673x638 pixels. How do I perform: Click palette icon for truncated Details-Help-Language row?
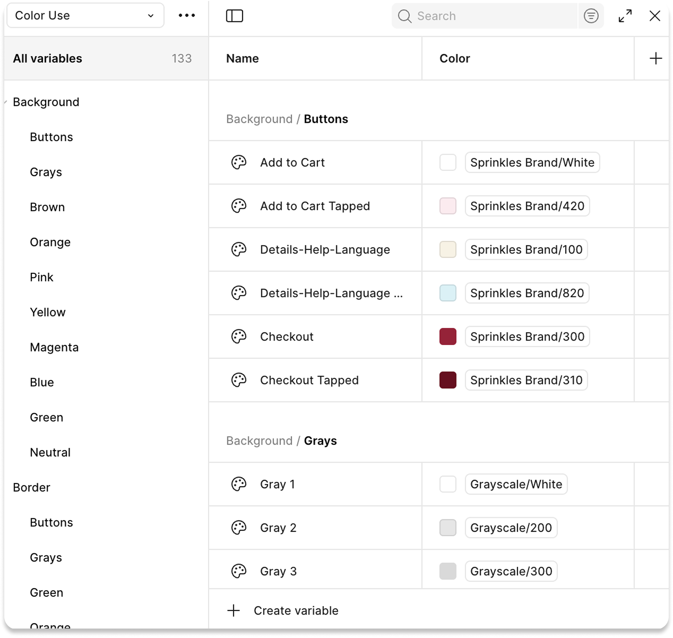(x=239, y=293)
